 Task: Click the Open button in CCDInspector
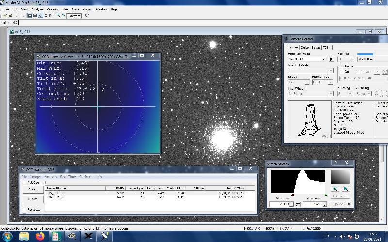click(32, 189)
